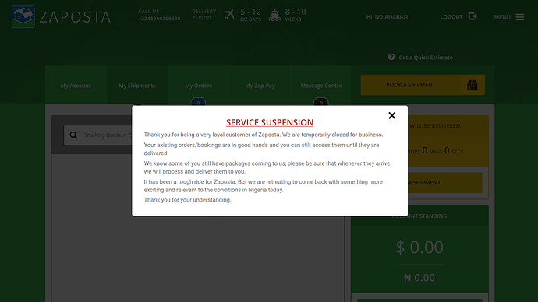Click the question mark estimate icon
538x302 pixels.
click(391, 57)
